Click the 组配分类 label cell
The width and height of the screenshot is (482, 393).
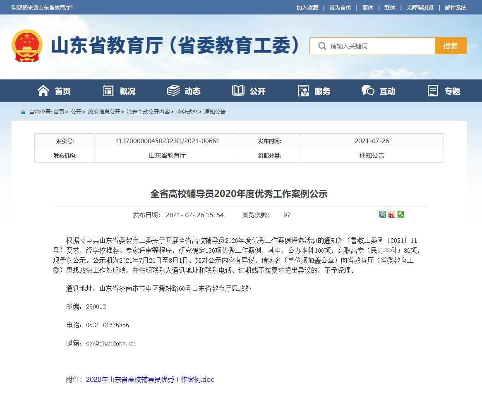click(269, 156)
